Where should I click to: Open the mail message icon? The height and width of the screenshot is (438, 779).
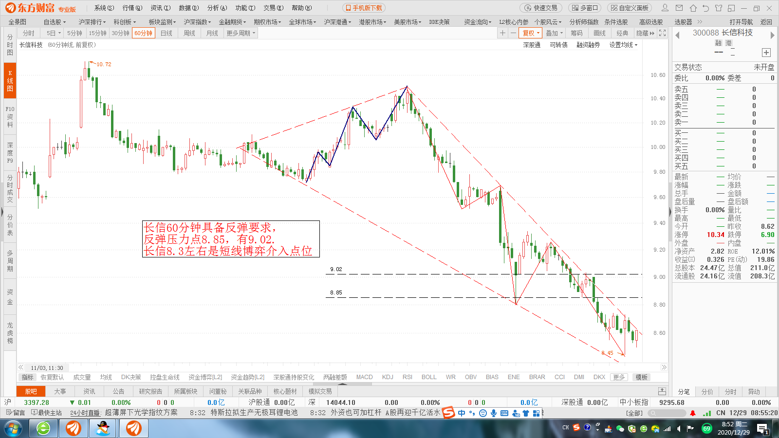679,8
